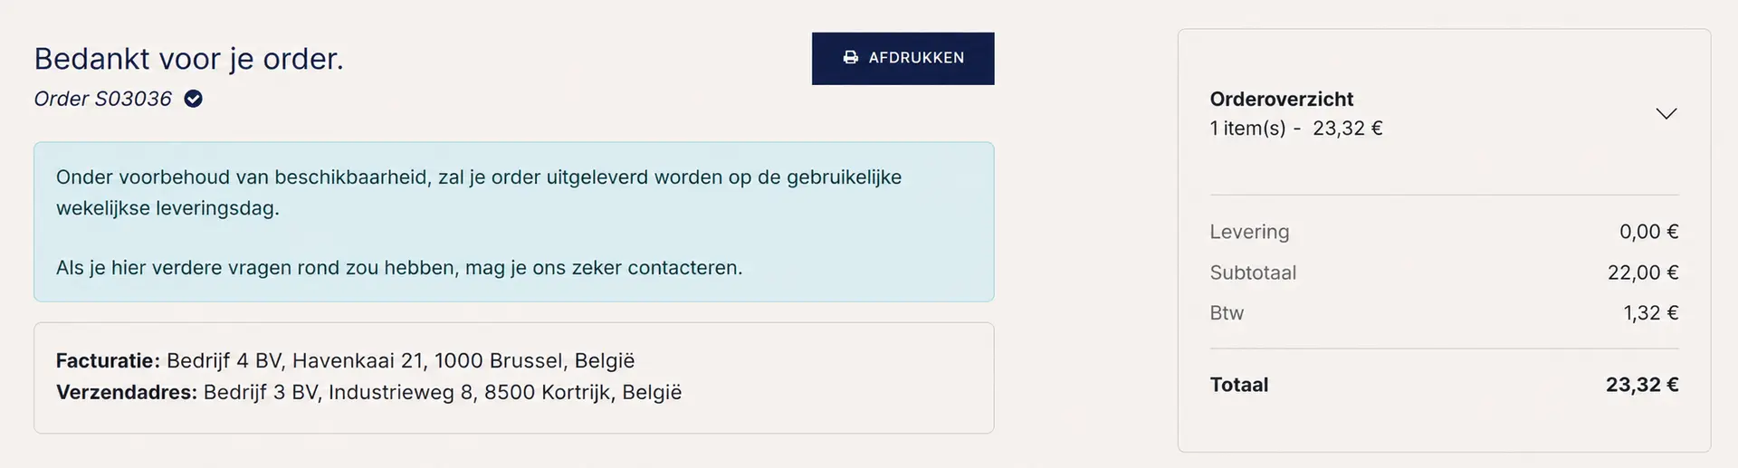
Task: Select the Order S03036 reference text
Action: (102, 99)
